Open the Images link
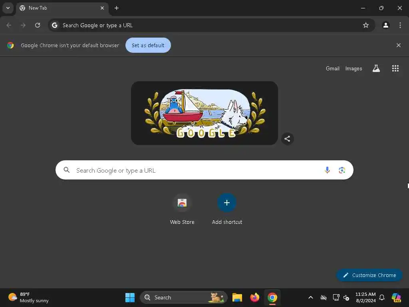Screen dimensions: 409x307 click(x=354, y=68)
